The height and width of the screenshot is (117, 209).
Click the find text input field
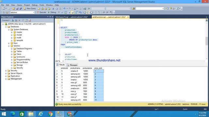coord(149,9)
